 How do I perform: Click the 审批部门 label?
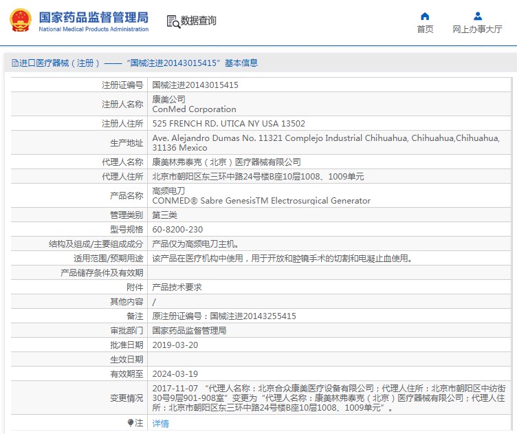pyautogui.click(x=126, y=330)
